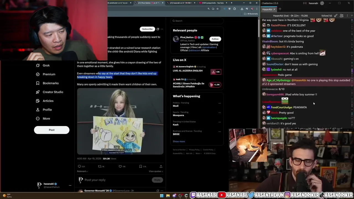Open Articles in the X sidebar

point(45,101)
